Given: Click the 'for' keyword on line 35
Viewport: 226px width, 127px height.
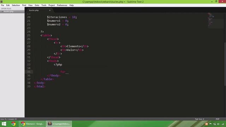Looking at the screenshot, I should click(63, 72).
